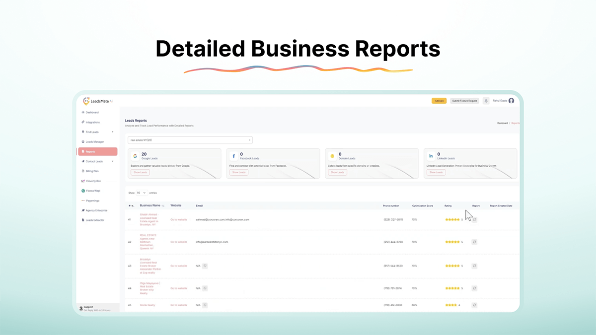Open the Show entries count dropdown
Viewport: 596px width, 335px height.
point(142,193)
